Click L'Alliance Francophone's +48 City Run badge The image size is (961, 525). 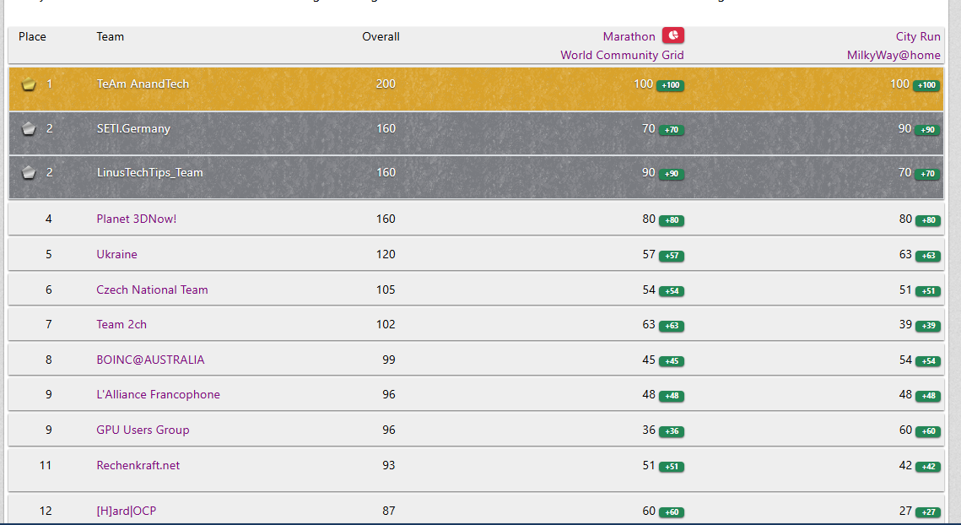pyautogui.click(x=928, y=396)
